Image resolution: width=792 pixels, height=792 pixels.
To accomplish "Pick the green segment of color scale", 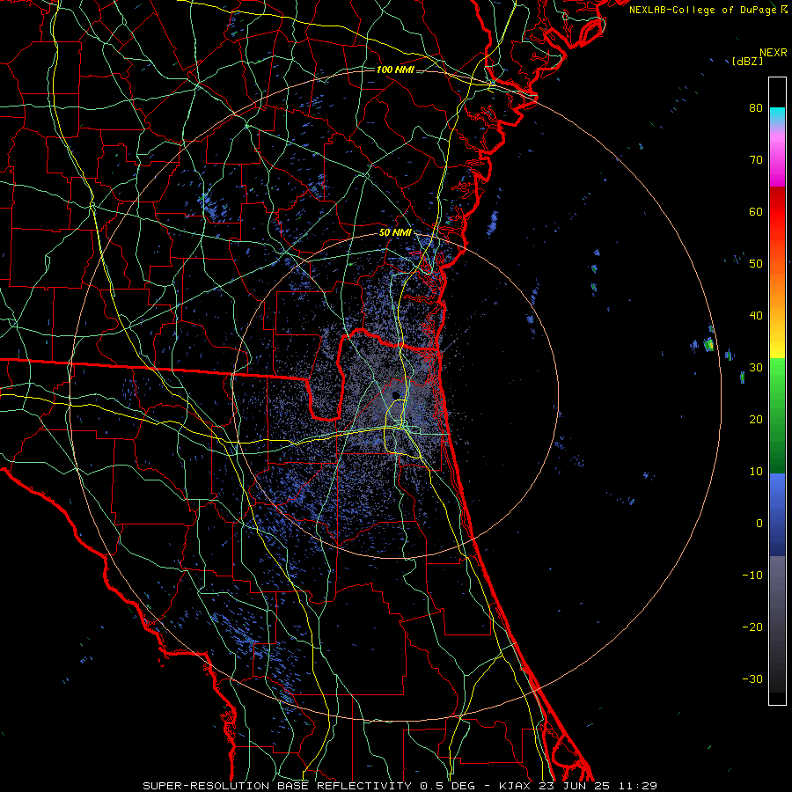I will [x=777, y=415].
